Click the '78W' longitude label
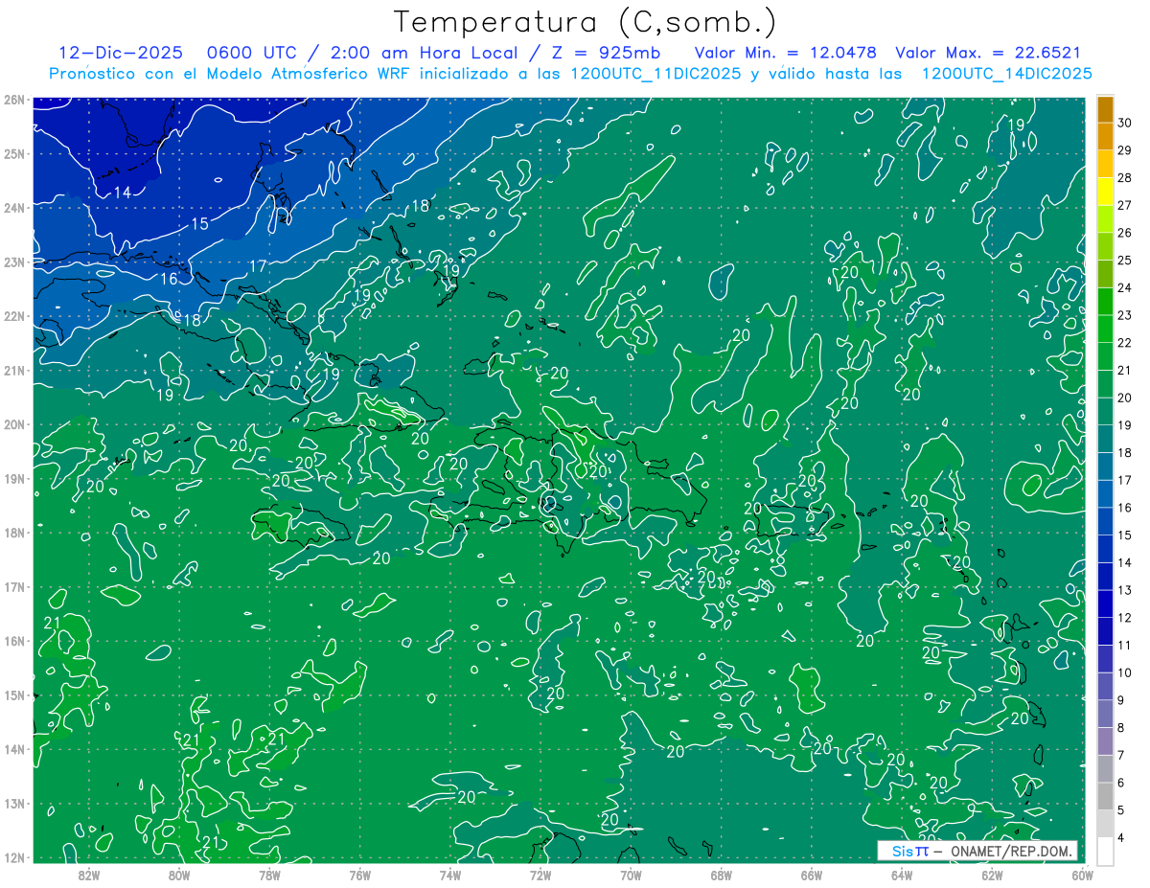 pyautogui.click(x=269, y=875)
